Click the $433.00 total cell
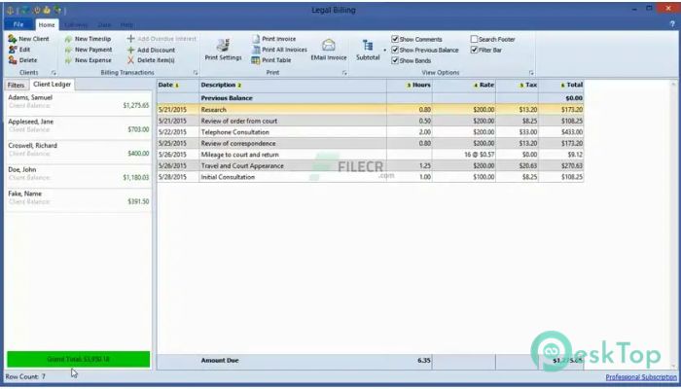Screen dimensions: 681x389 pyautogui.click(x=561, y=132)
